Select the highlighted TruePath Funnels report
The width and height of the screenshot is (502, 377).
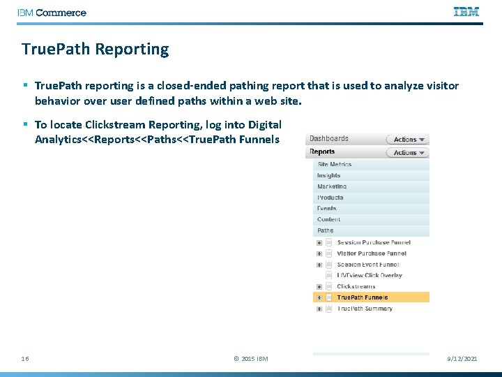pos(371,297)
